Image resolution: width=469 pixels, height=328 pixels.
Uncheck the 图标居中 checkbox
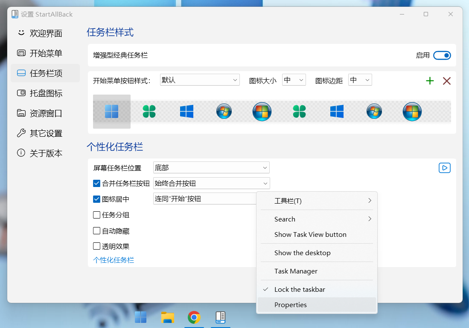pos(96,199)
